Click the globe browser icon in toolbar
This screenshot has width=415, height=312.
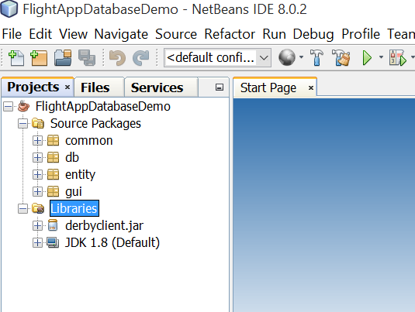(x=287, y=57)
